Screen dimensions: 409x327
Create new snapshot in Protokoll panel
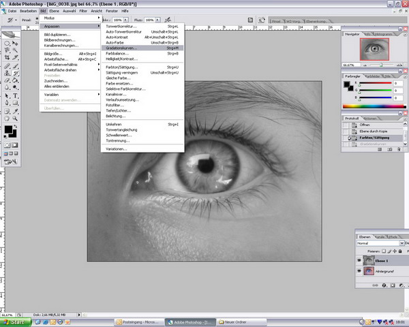(389, 149)
